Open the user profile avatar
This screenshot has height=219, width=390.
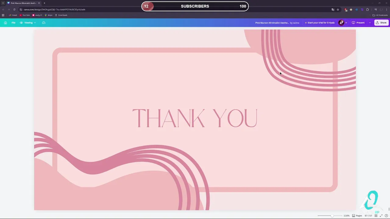(x=341, y=23)
